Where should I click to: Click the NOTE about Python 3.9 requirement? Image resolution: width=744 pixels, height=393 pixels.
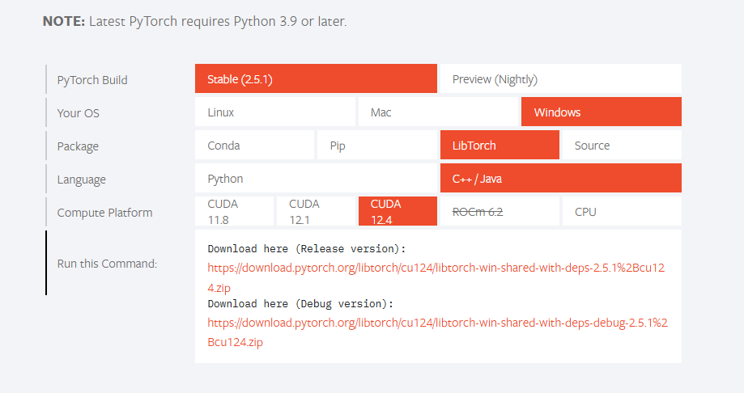point(194,21)
